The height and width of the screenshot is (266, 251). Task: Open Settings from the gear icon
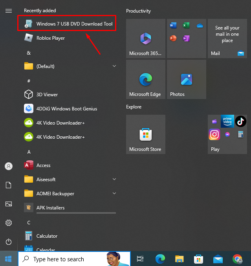pyautogui.click(x=9, y=223)
